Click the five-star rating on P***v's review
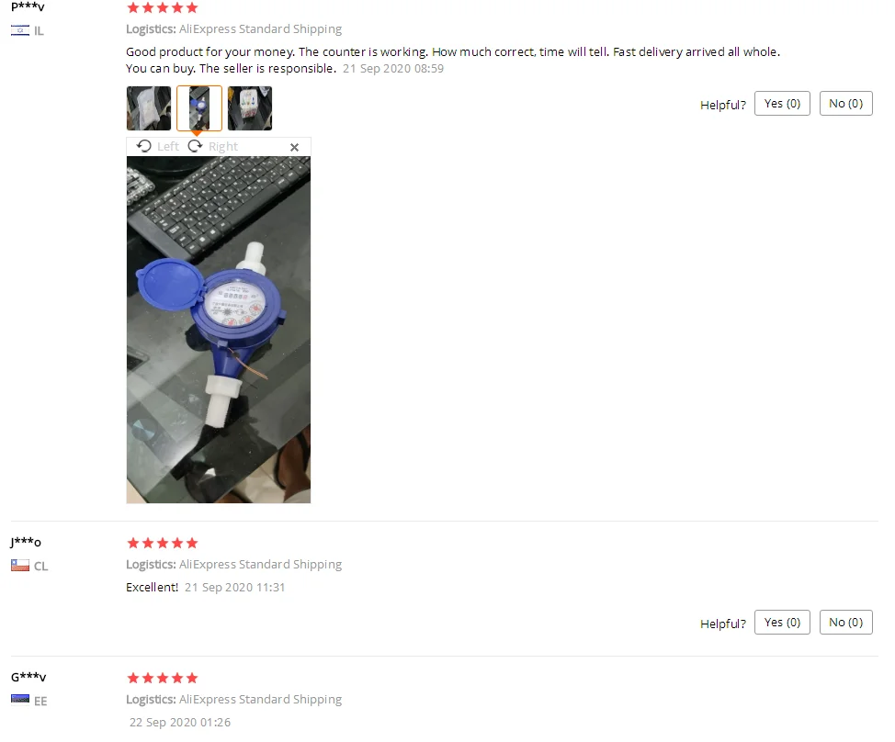This screenshot has width=895, height=742. (x=163, y=8)
